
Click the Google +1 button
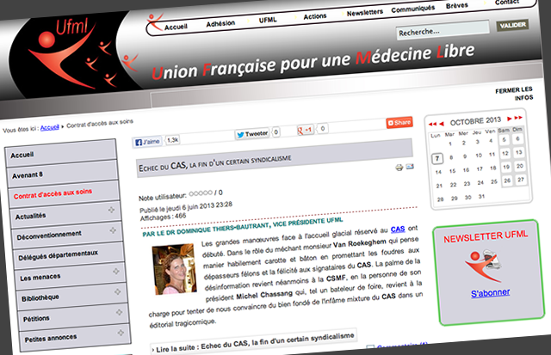click(305, 130)
